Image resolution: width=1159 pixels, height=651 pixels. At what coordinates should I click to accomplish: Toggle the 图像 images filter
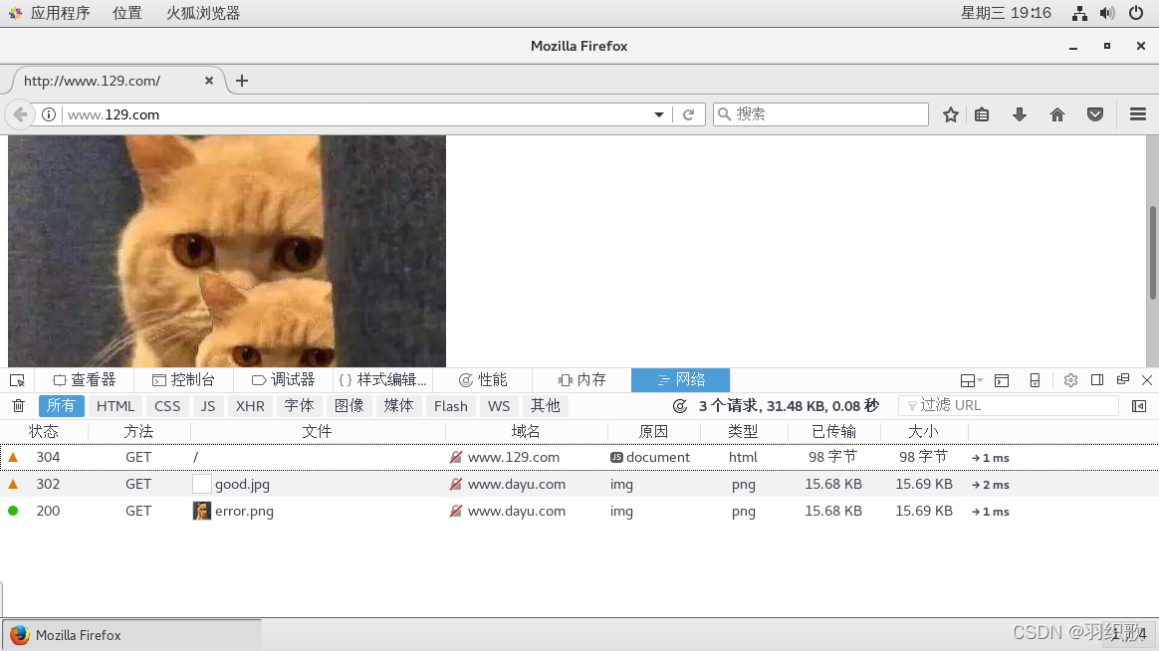click(348, 406)
